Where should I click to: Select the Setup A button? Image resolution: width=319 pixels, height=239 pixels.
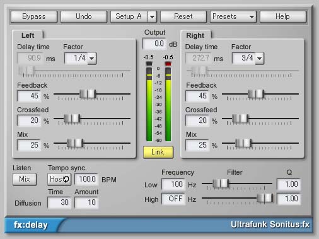[129, 16]
